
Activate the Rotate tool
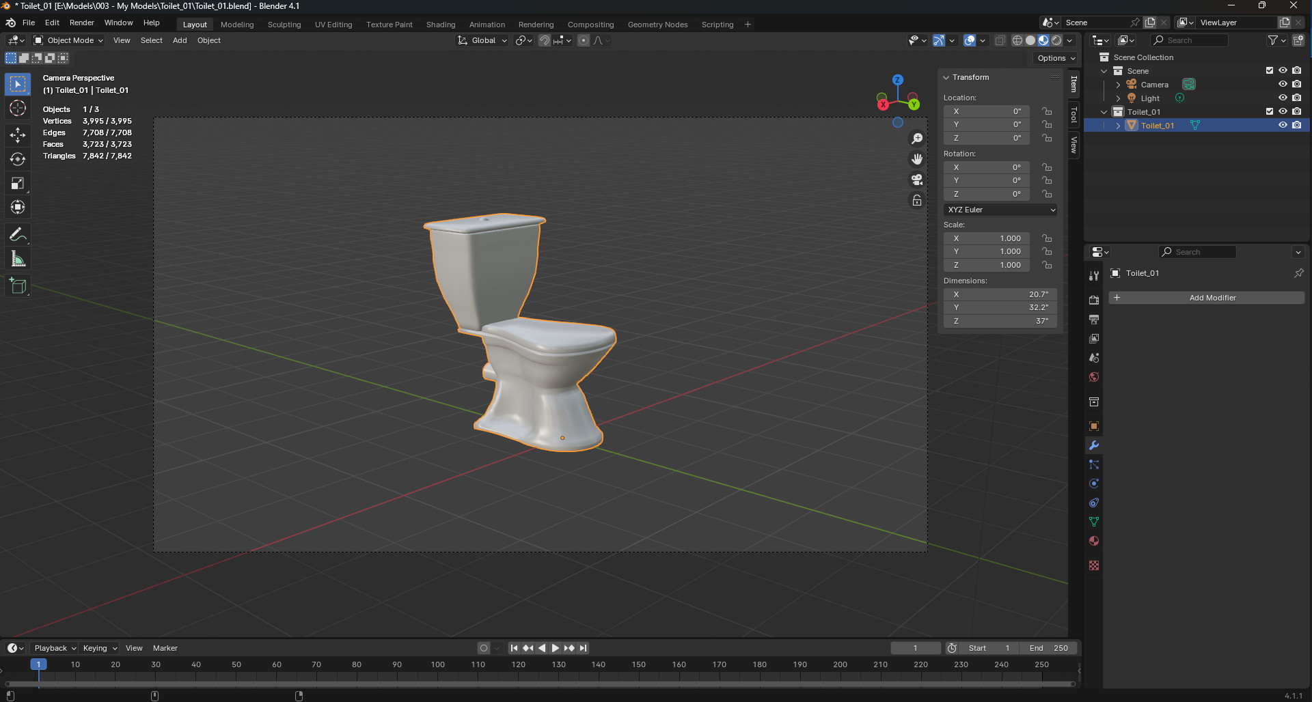click(18, 159)
